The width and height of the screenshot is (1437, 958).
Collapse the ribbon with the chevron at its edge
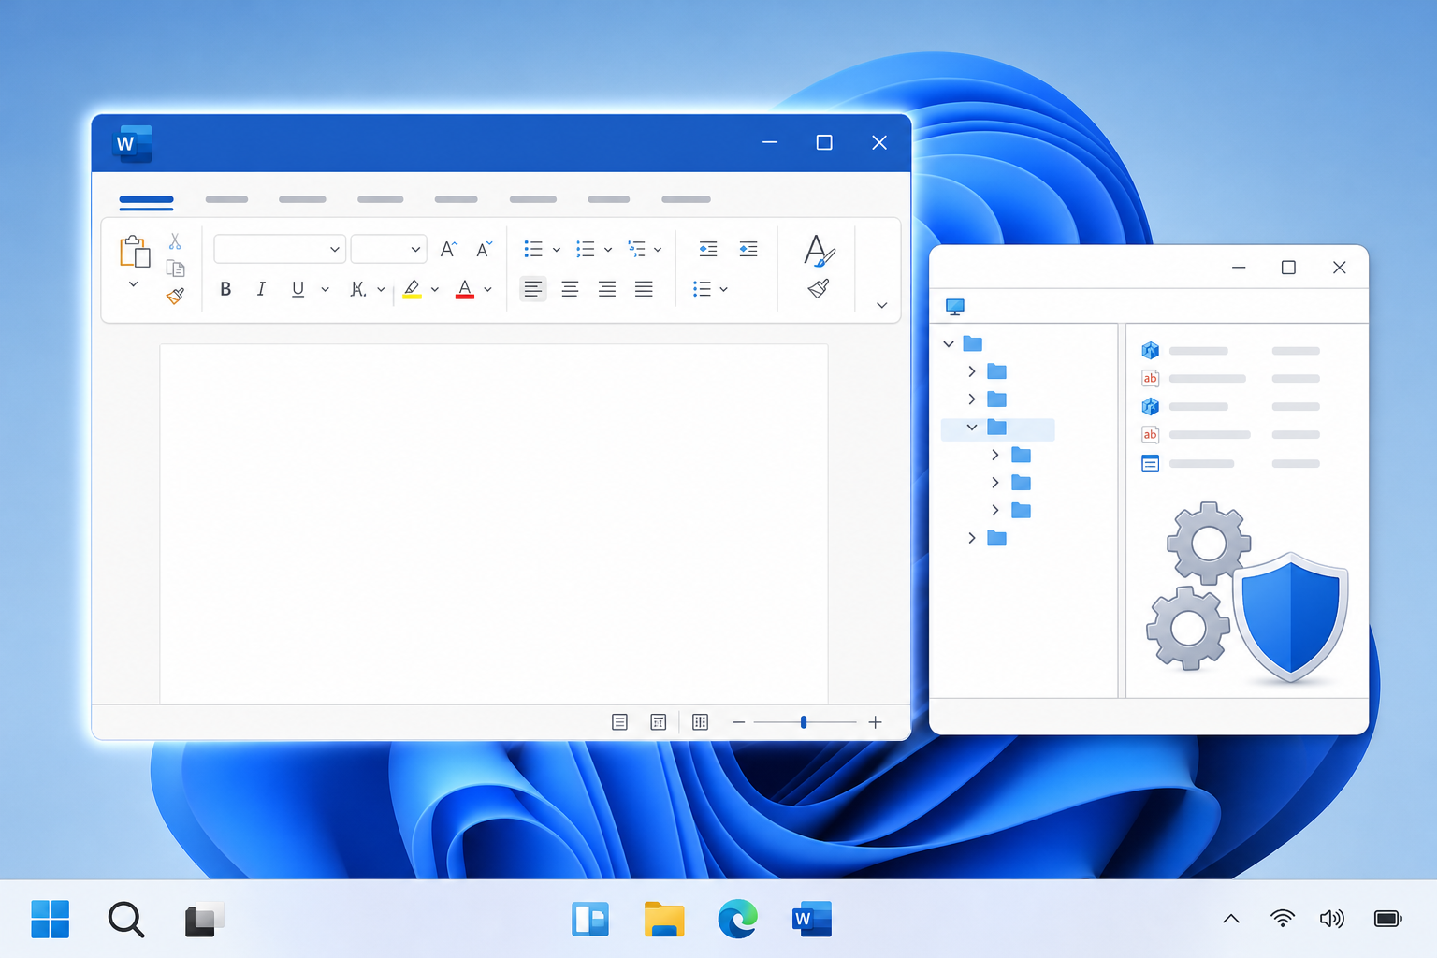point(881,305)
